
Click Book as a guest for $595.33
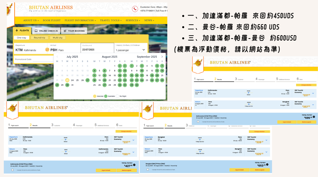[x=306, y=122]
